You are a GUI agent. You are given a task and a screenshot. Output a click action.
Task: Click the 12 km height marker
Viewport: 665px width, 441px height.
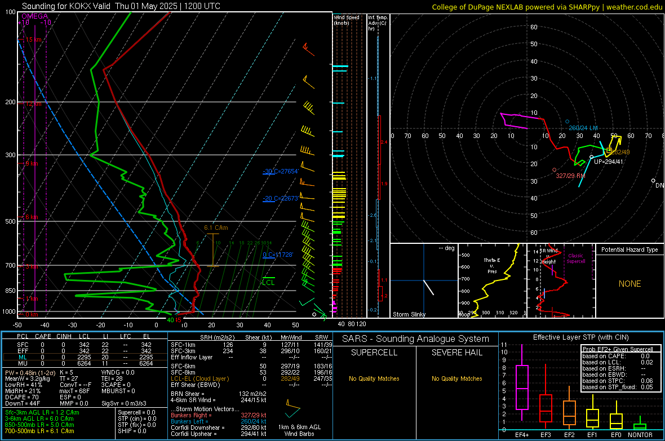click(x=33, y=104)
